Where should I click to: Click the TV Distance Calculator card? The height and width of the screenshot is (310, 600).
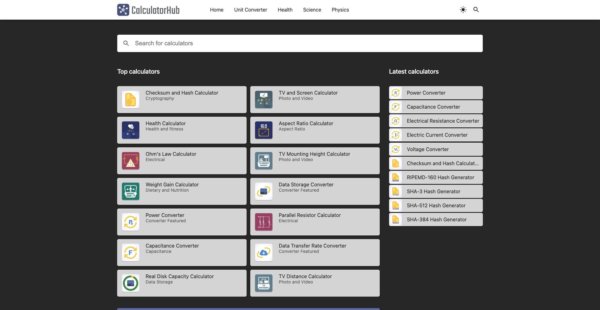(x=315, y=283)
